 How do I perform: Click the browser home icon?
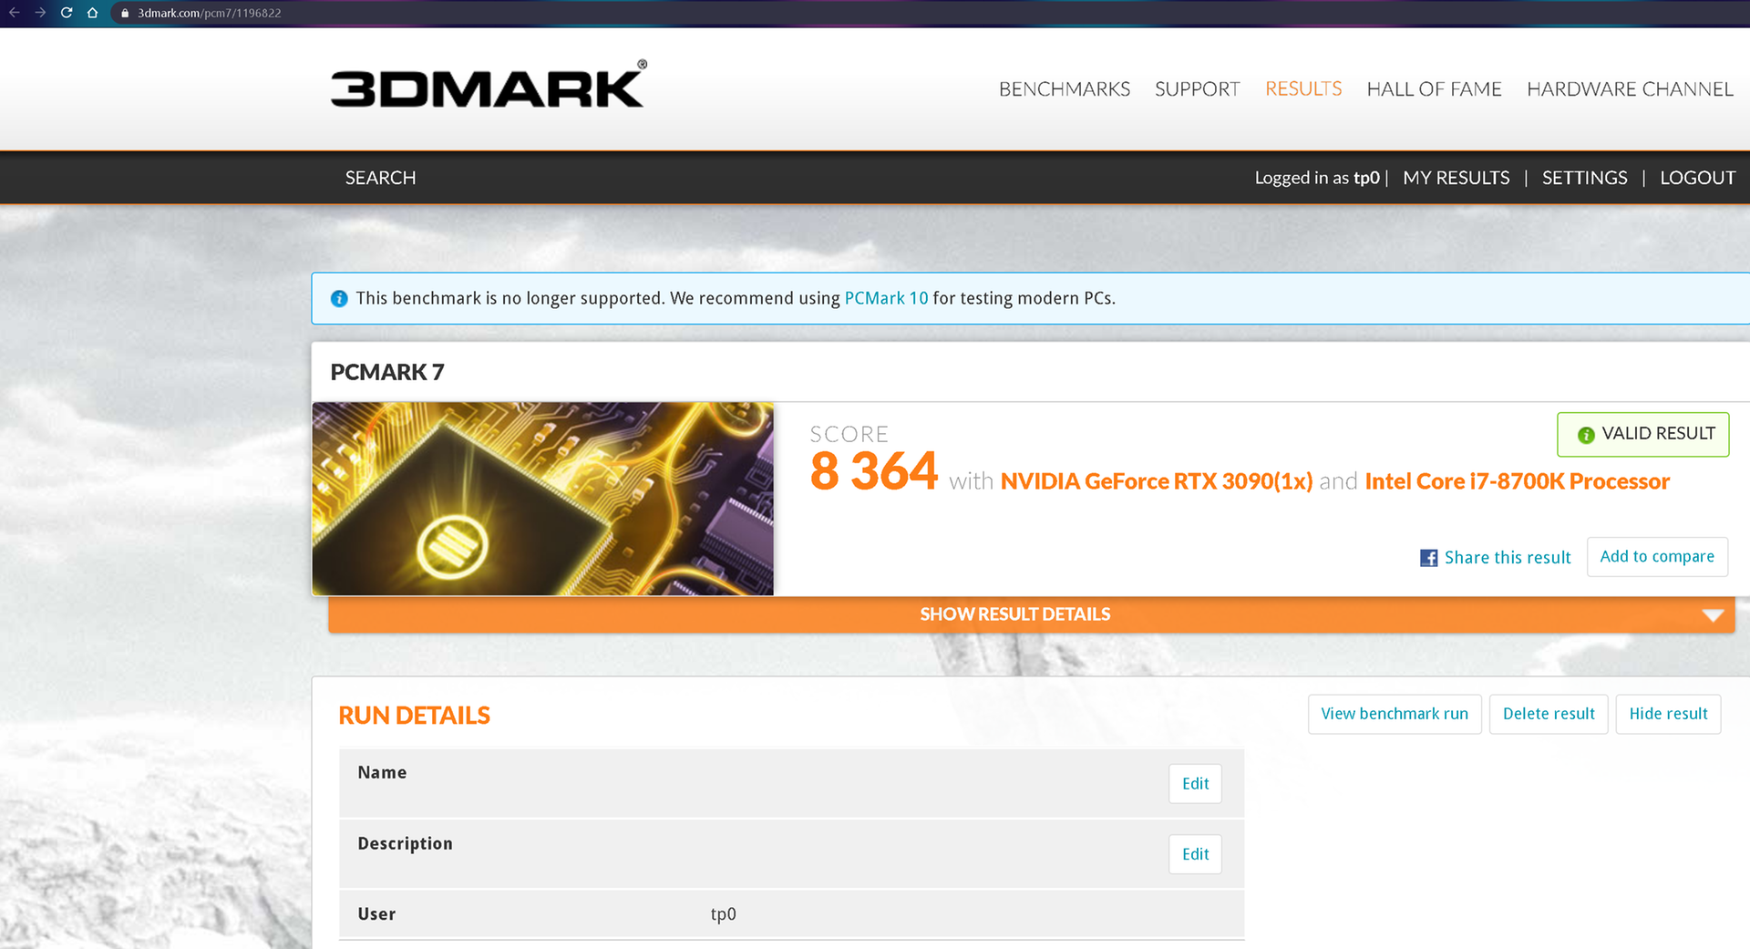[x=92, y=13]
